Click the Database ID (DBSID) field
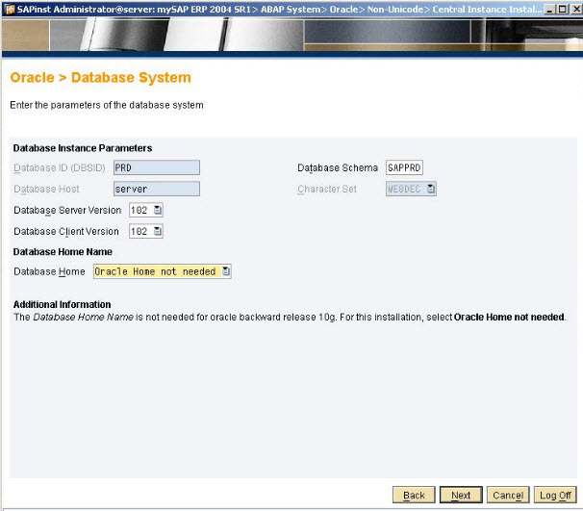The height and width of the screenshot is (511, 583). (x=157, y=167)
